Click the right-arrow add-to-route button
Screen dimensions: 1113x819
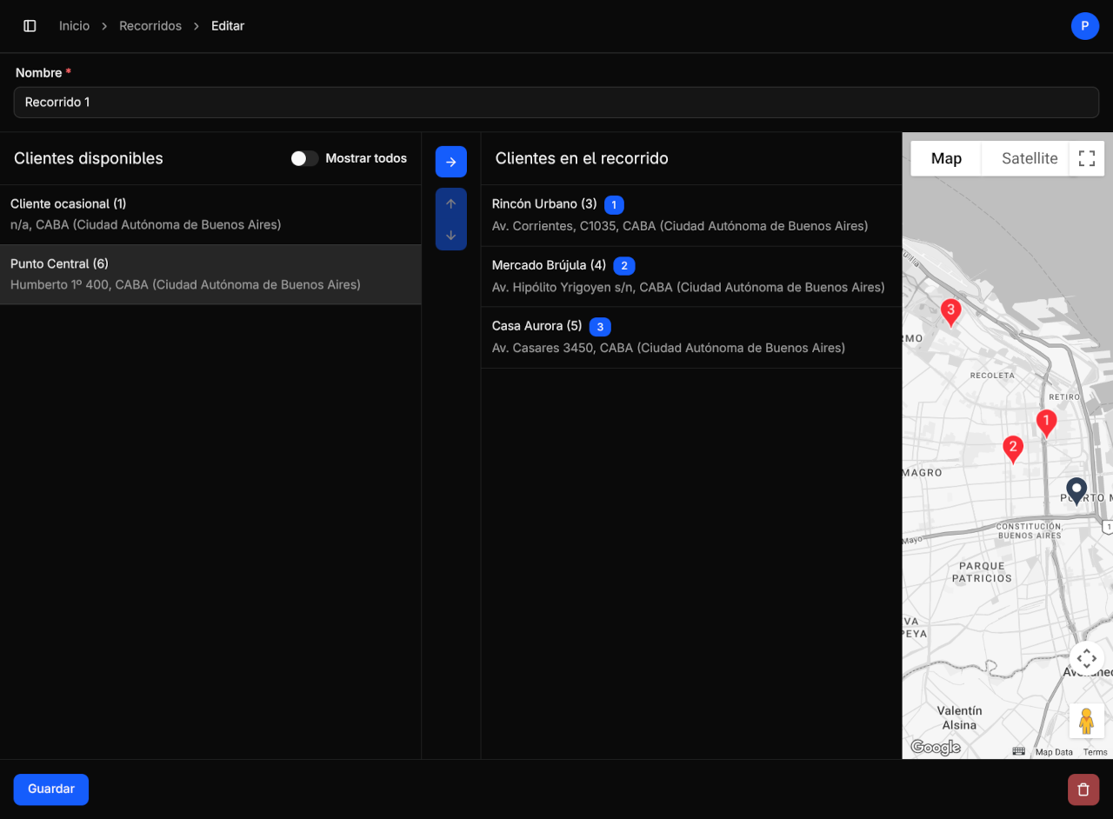450,162
